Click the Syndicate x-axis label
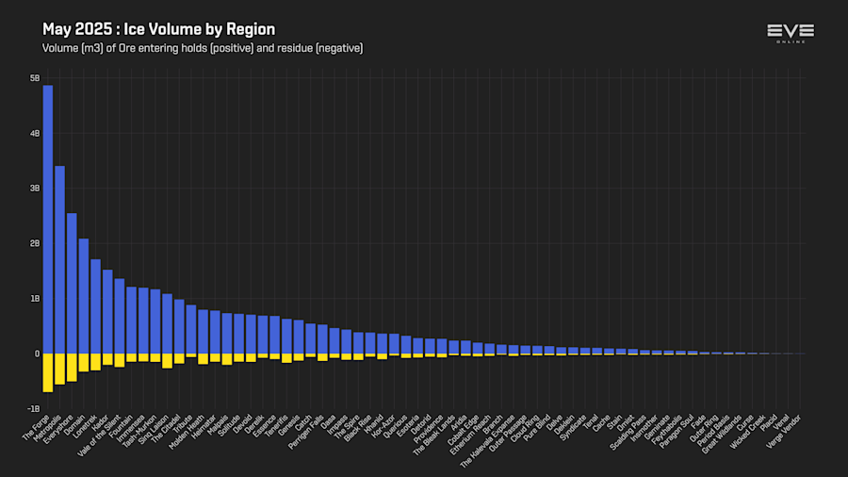The height and width of the screenshot is (477, 848). (x=573, y=427)
